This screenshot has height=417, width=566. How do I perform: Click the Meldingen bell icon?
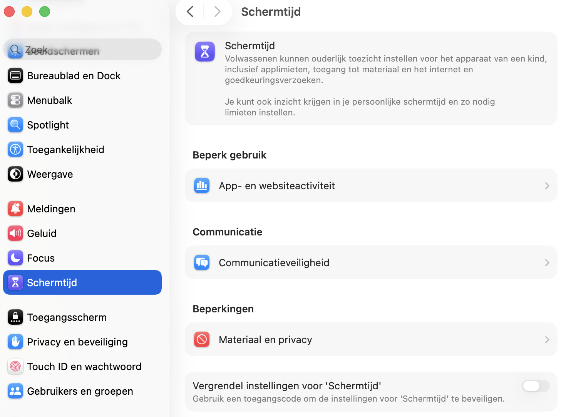(x=15, y=208)
